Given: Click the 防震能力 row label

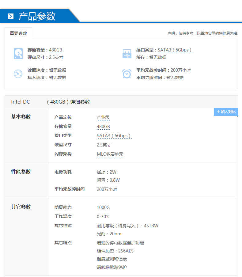Looking at the screenshot, I should coord(63,207).
